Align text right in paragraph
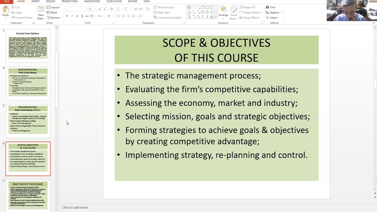 click(128, 16)
